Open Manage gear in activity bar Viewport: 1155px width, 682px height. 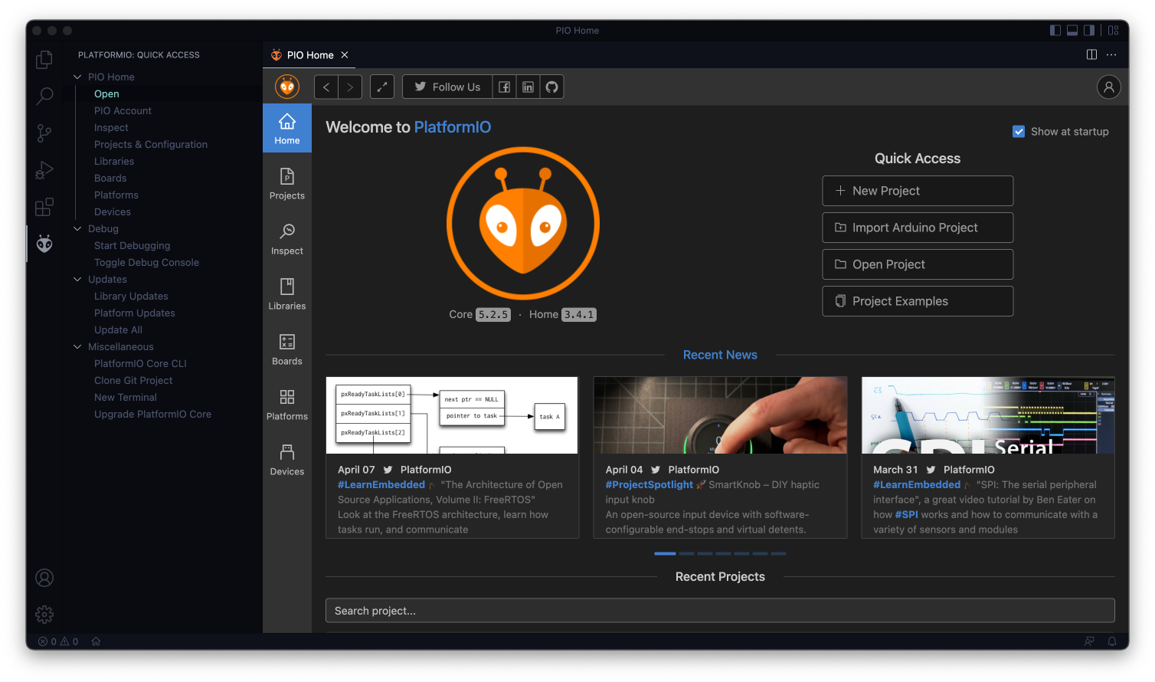(x=44, y=615)
